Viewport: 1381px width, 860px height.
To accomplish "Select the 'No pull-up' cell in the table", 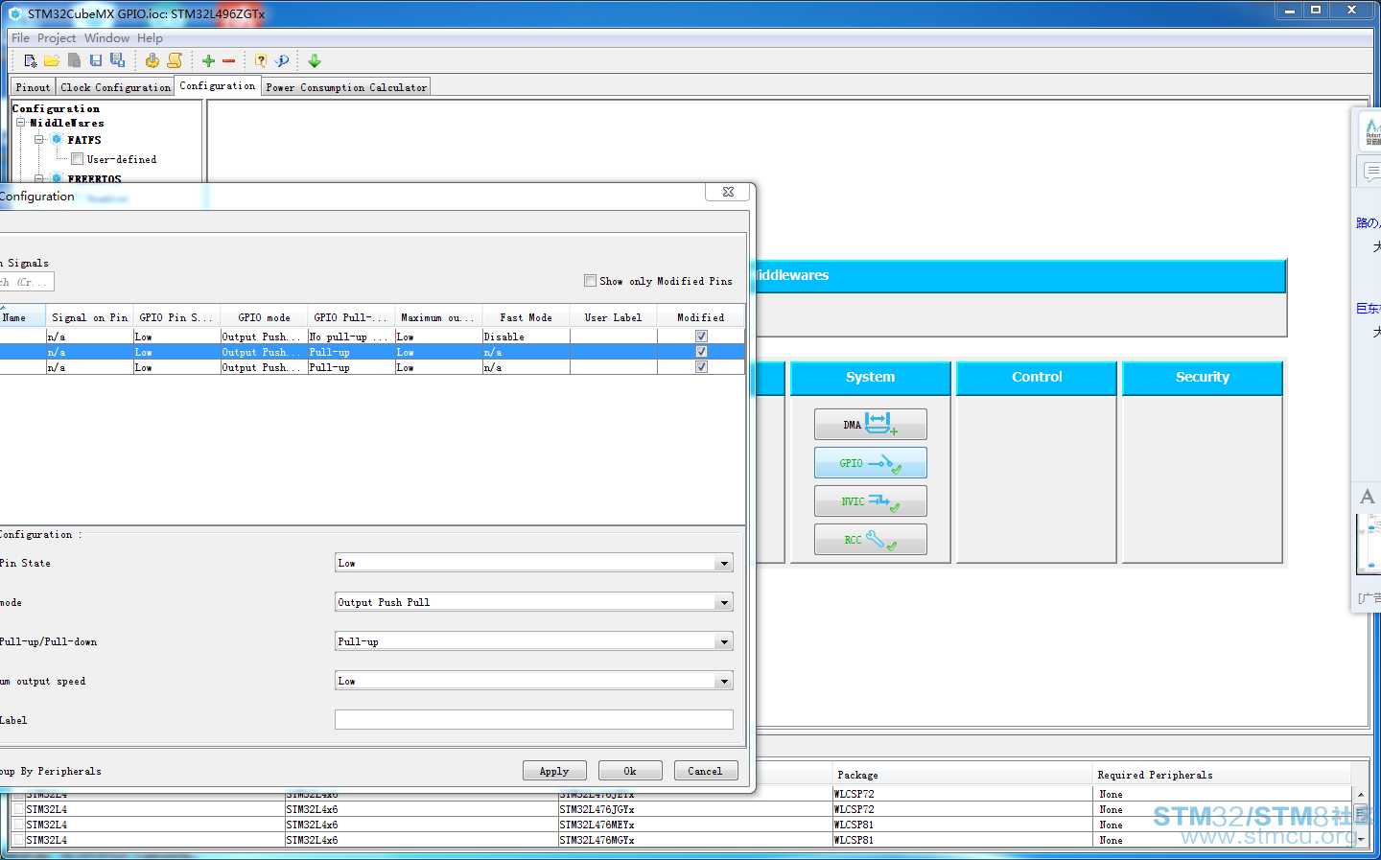I will 351,337.
